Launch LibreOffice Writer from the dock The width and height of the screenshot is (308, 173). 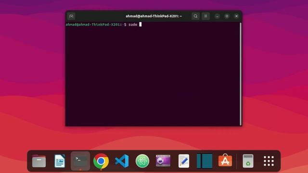tap(60, 161)
